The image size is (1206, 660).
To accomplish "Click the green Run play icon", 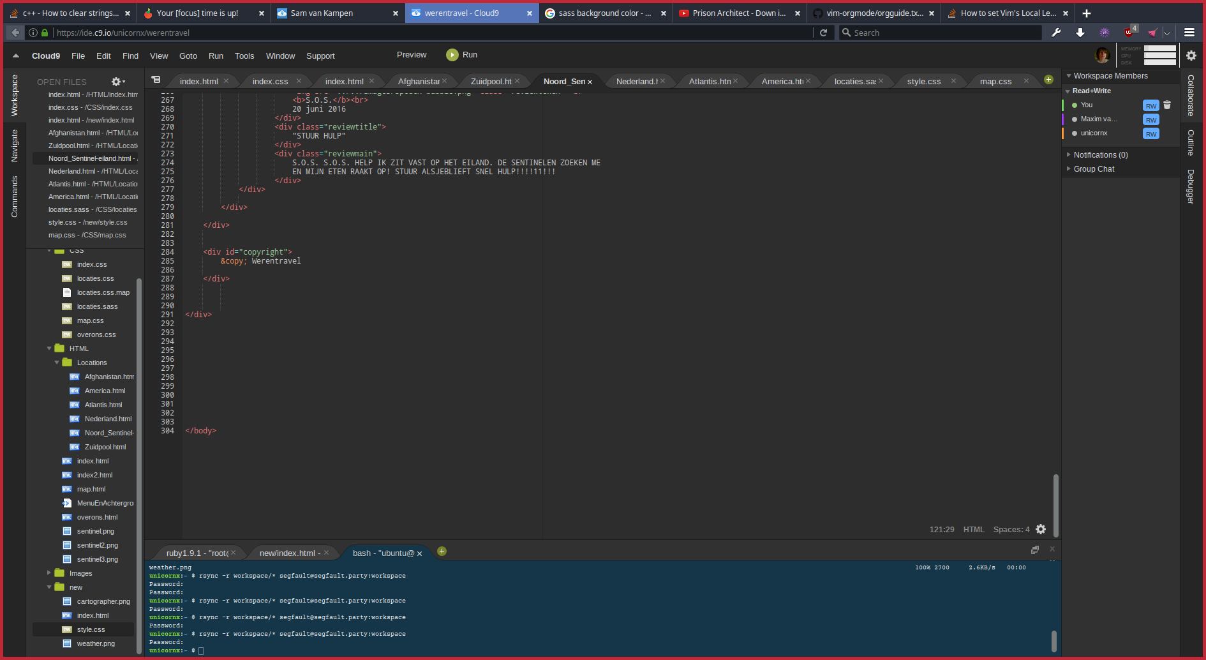I will tap(452, 55).
